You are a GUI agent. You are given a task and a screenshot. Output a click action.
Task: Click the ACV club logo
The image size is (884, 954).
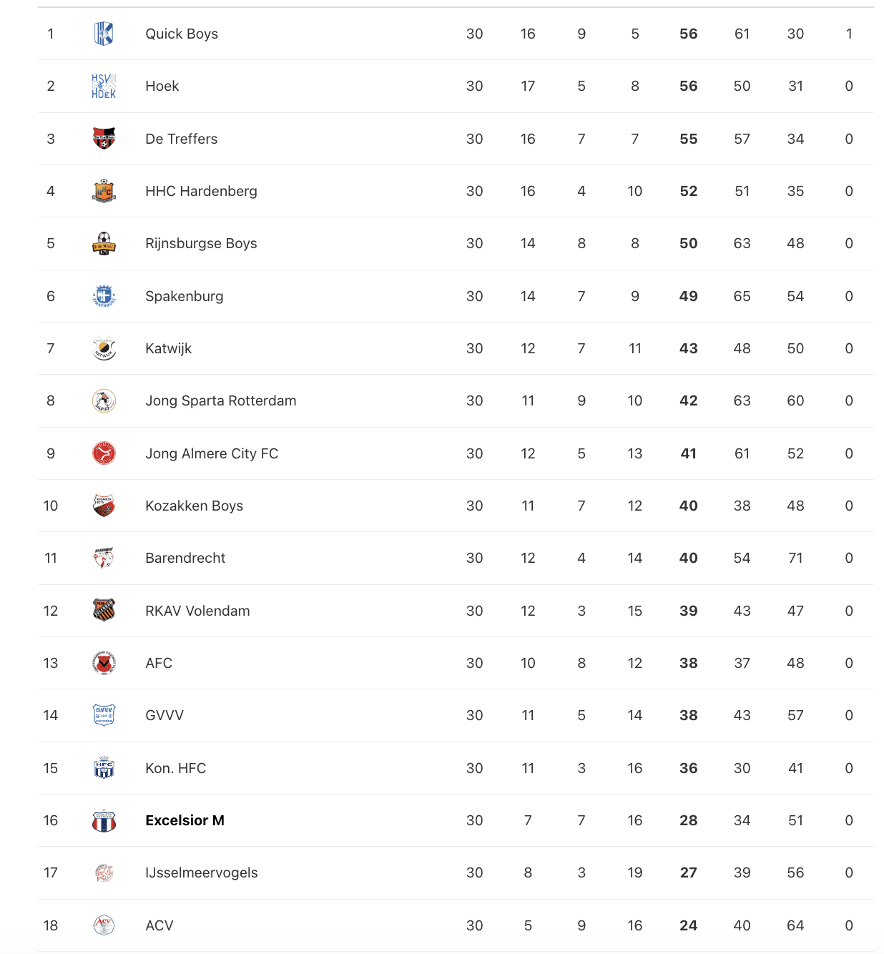pyautogui.click(x=104, y=925)
